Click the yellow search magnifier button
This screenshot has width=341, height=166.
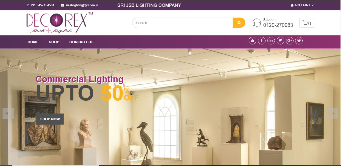coord(239,23)
